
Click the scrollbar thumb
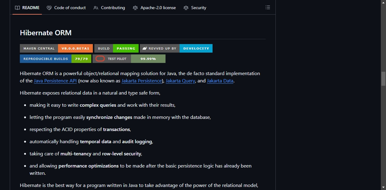coord(384,79)
